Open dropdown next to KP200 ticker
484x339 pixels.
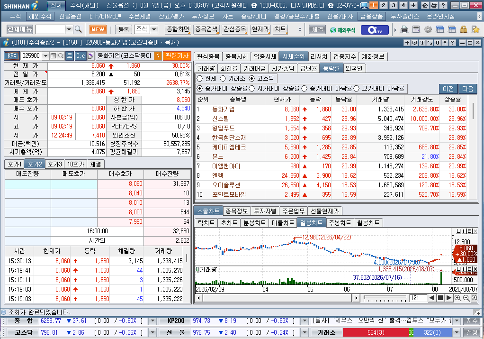click(305, 321)
